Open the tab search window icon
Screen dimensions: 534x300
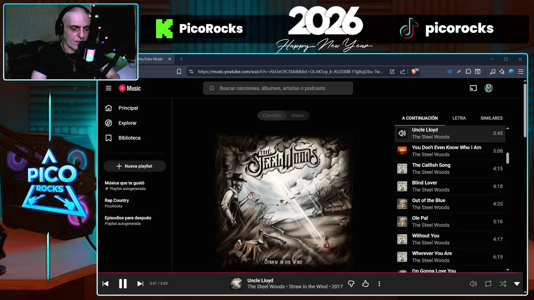tap(478, 72)
